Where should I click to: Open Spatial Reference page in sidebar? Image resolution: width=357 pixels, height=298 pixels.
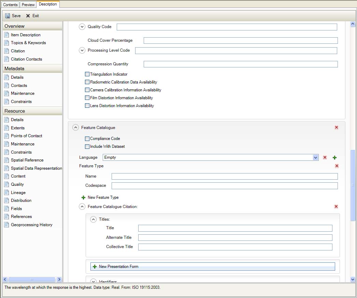pos(27,160)
